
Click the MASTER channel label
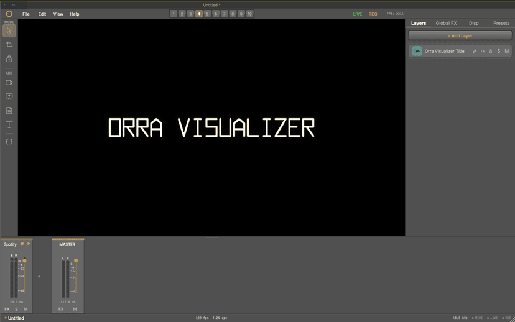(x=67, y=244)
